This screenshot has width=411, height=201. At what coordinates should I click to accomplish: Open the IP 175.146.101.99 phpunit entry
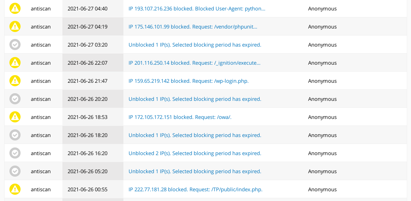click(193, 27)
